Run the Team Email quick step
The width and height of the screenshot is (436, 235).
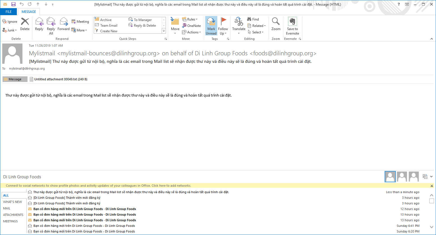106,25
